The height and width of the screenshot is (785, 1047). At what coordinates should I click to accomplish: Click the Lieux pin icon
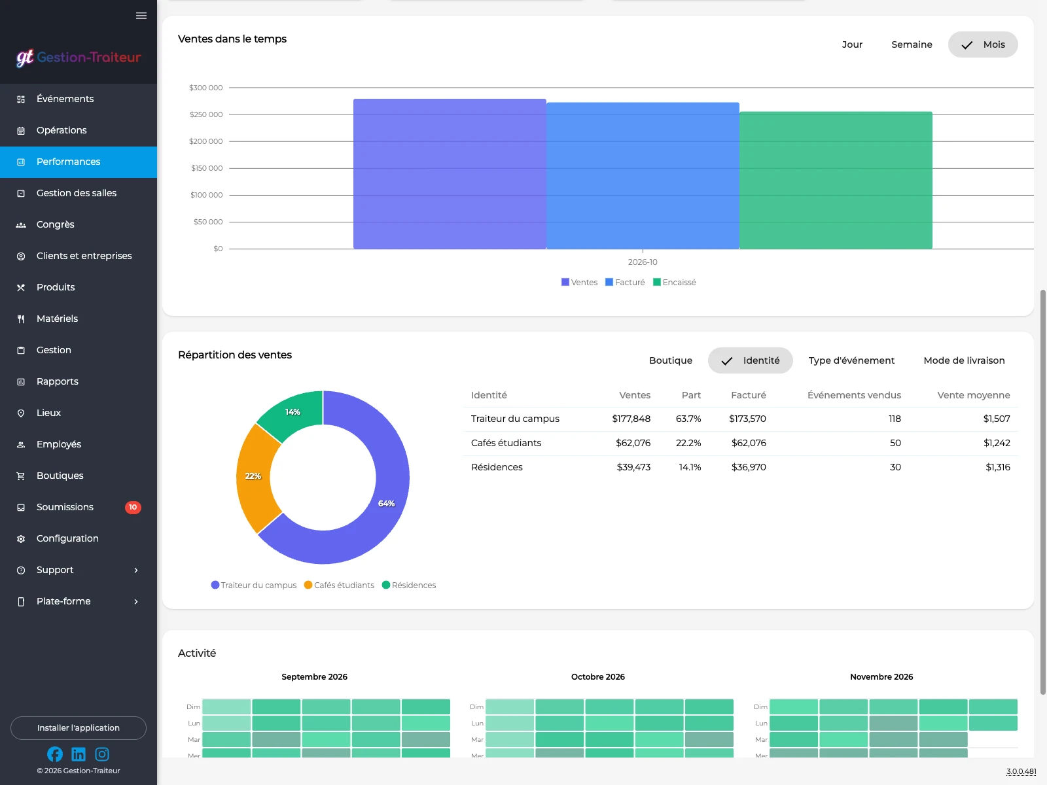pos(21,413)
